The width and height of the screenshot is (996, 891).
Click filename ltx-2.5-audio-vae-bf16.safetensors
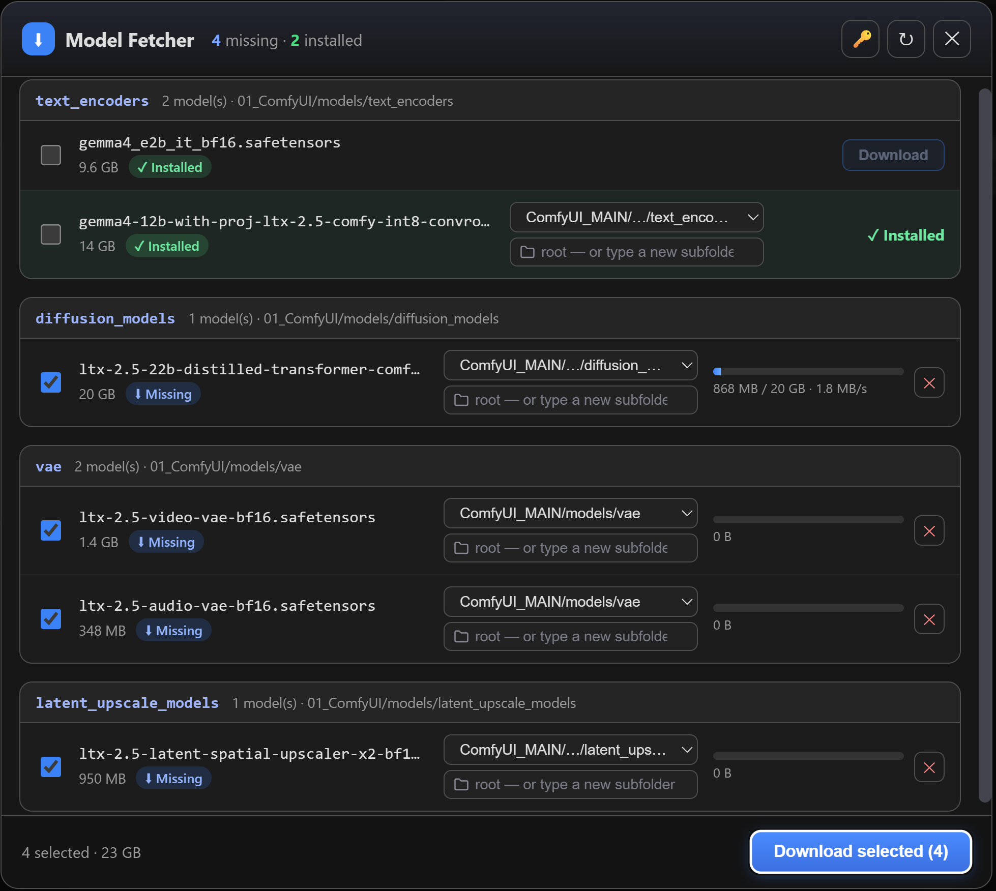coord(227,606)
